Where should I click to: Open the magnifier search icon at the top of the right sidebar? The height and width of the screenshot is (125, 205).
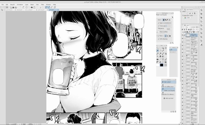click(201, 10)
